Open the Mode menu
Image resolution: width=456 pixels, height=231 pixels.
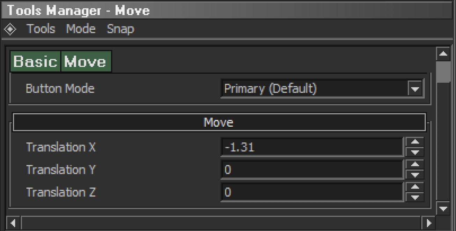(x=81, y=29)
